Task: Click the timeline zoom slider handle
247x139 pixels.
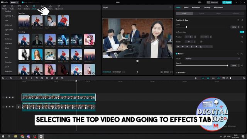Action: click(230, 78)
